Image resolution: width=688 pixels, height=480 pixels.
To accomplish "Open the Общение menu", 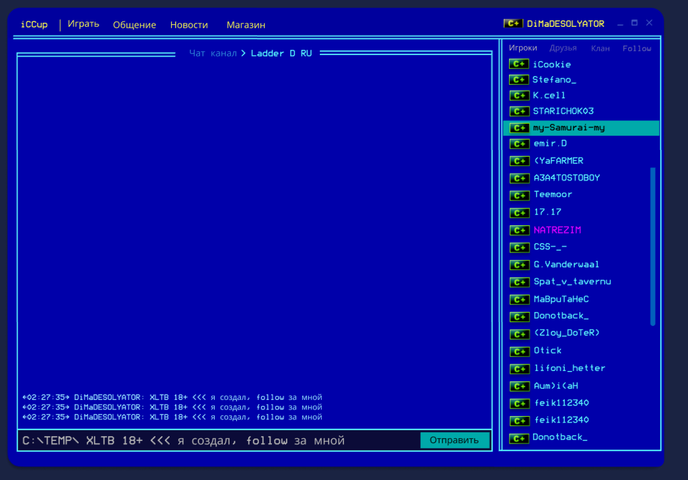I will pos(134,25).
